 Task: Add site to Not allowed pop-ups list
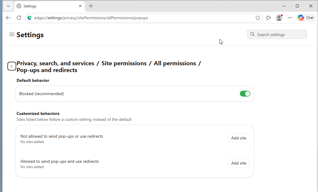click(x=239, y=138)
